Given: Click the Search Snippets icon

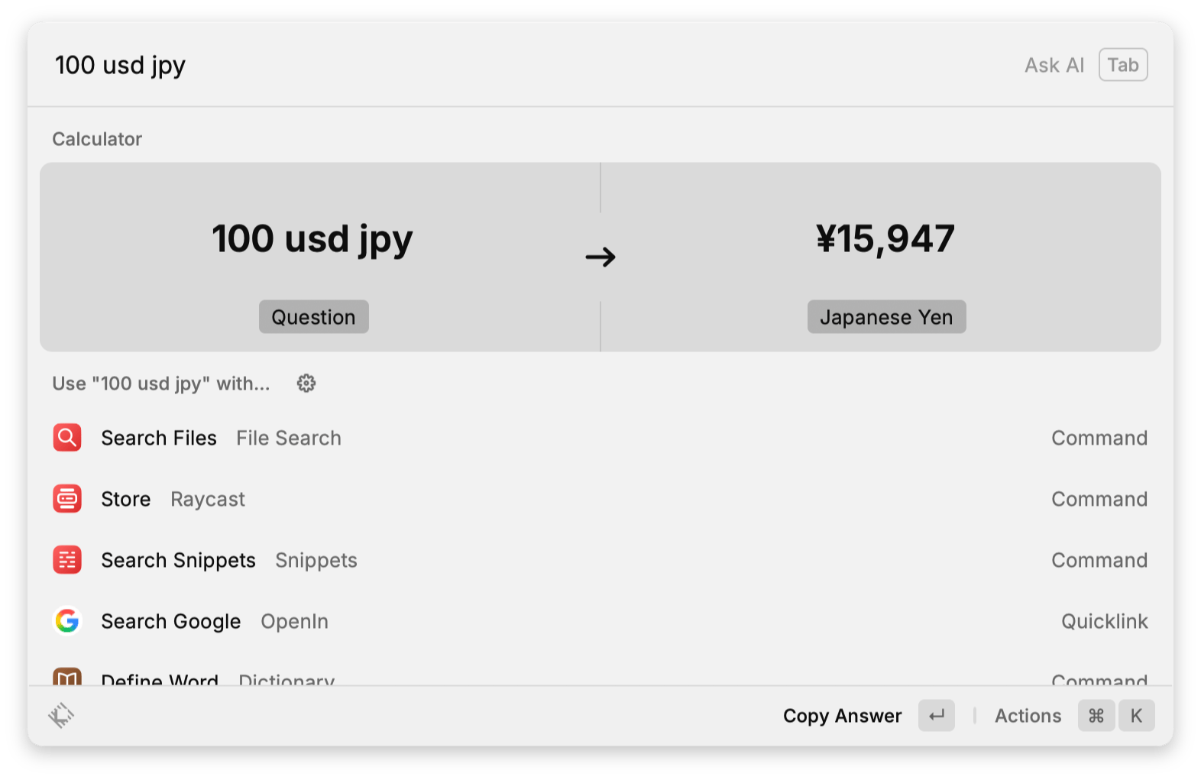Looking at the screenshot, I should 67,560.
